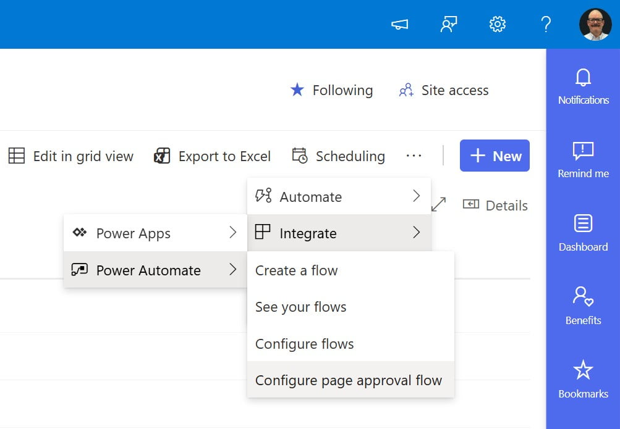Open Bookmarks star in sidebar
This screenshot has width=620, height=429.
583,380
